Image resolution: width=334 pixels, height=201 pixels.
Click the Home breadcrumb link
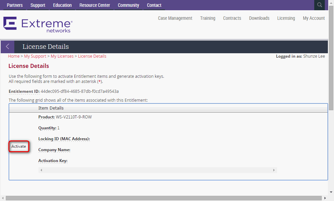(14, 56)
